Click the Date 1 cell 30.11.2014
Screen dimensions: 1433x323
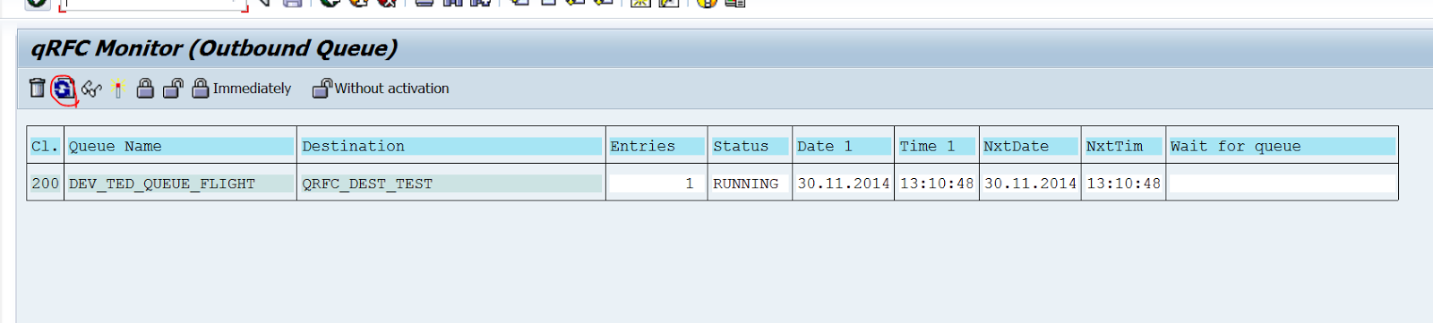coord(843,183)
